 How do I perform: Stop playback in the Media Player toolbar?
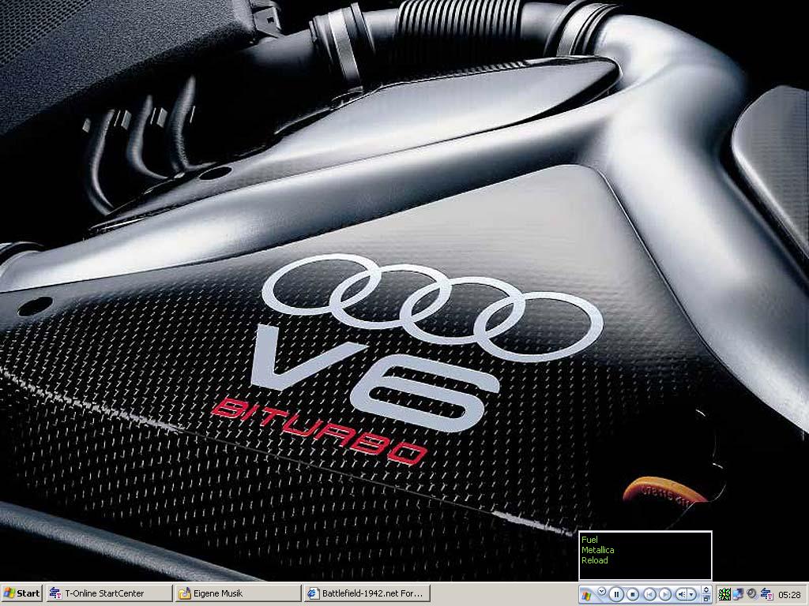633,595
